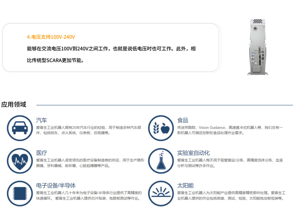Select the 医疗 heading
293x207 pixels.
click(x=42, y=153)
